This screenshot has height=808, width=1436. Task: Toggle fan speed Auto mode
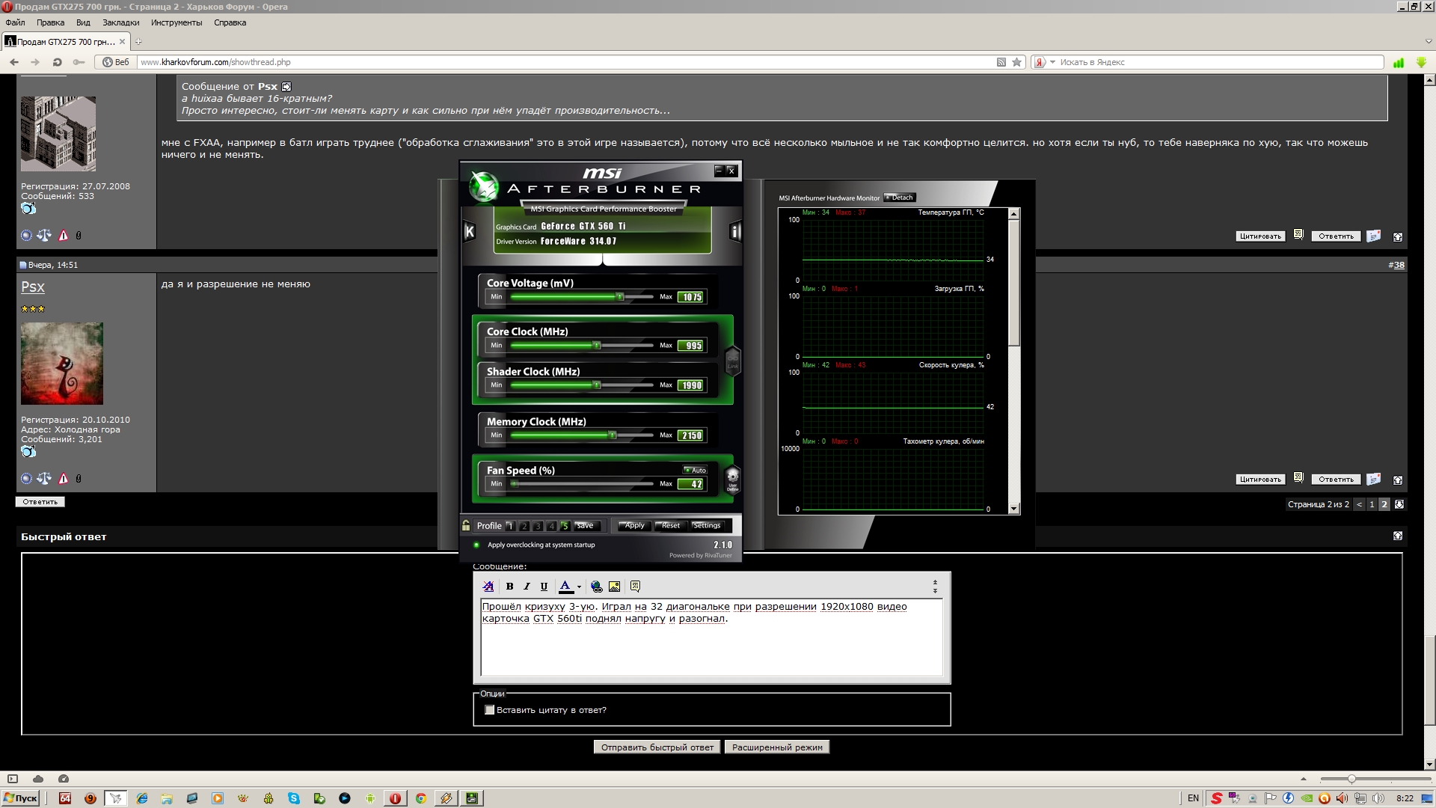tap(695, 470)
